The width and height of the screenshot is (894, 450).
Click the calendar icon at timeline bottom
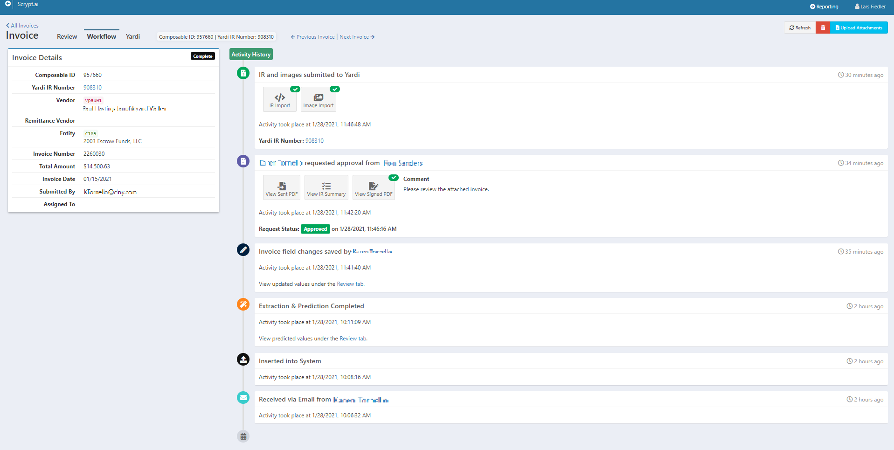pos(243,436)
